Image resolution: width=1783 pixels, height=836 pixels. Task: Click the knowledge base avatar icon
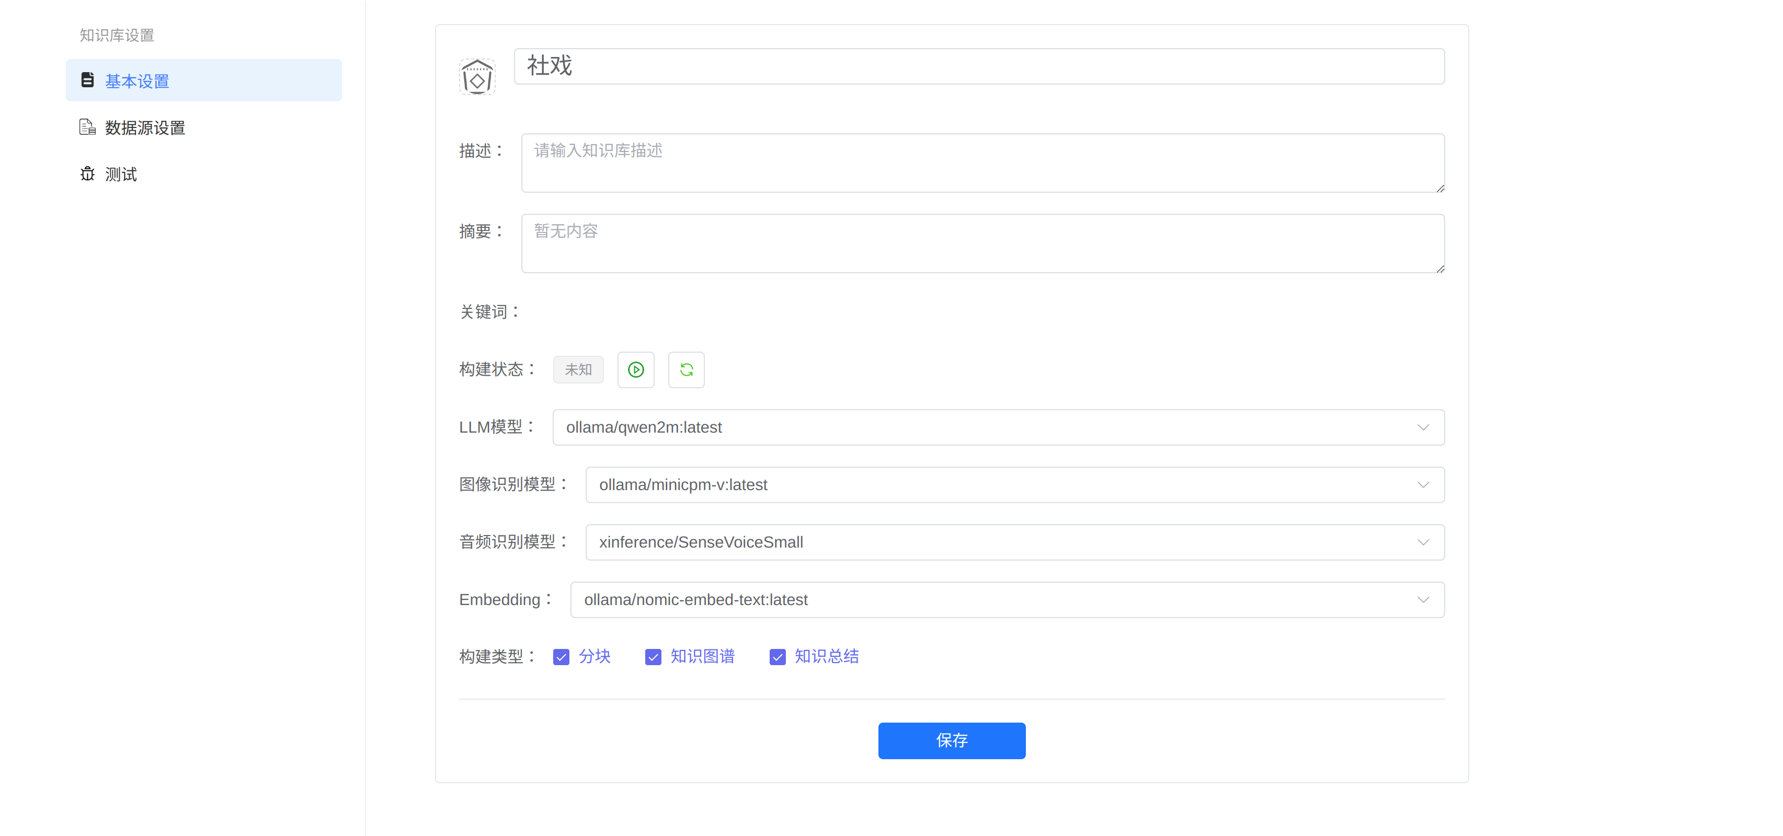click(x=477, y=77)
